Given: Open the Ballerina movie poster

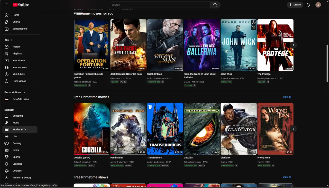Looking at the screenshot, I should click(x=202, y=45).
